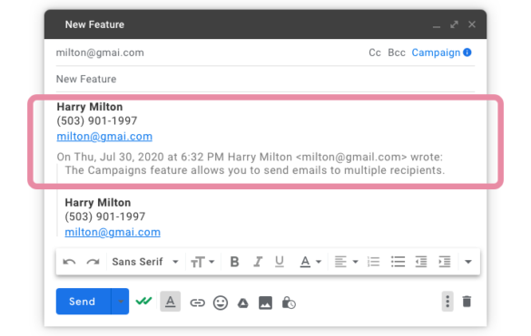
Task: Toggle underline formatting
Action: [x=280, y=262]
